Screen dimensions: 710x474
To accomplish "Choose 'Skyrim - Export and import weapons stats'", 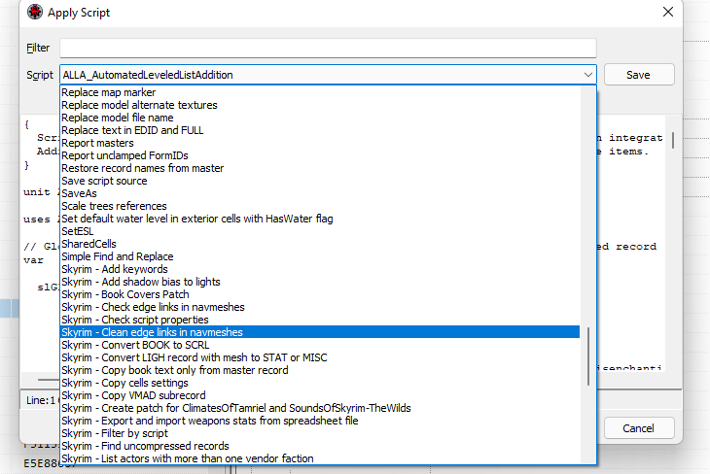I will pyautogui.click(x=320, y=421).
